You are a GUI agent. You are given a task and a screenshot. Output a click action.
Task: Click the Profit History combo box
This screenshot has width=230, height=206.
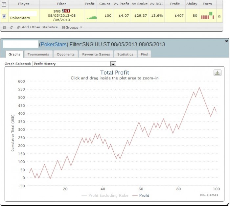coord(74,64)
